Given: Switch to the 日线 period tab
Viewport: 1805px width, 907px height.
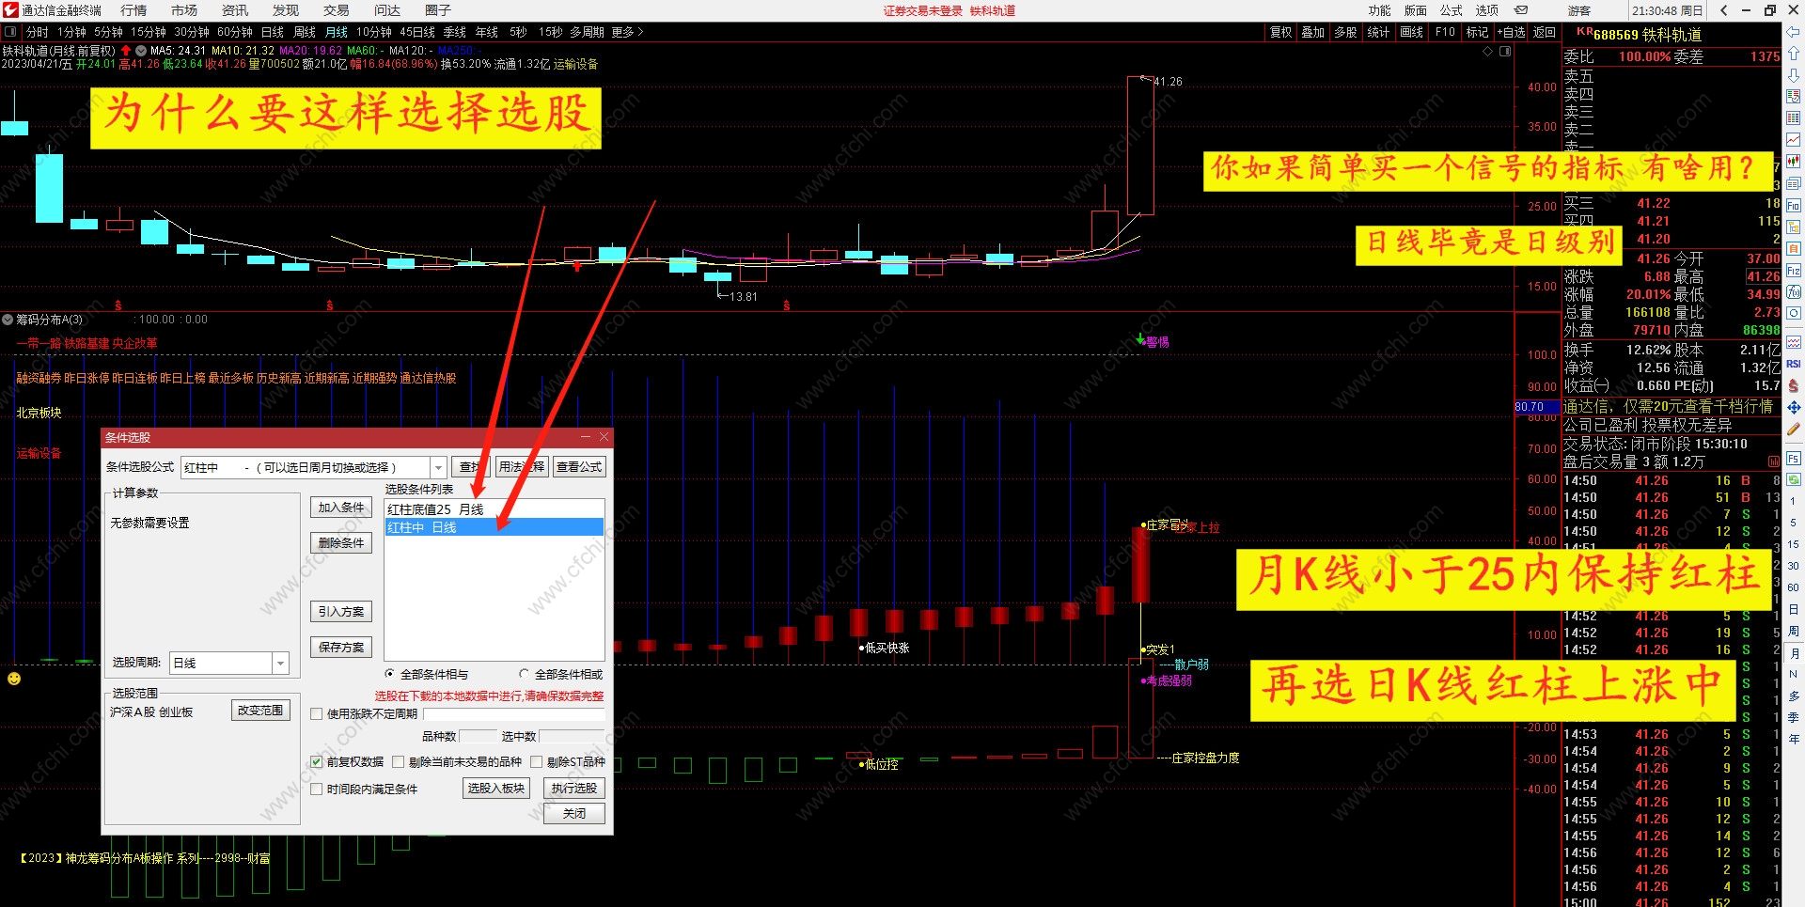Looking at the screenshot, I should 273,32.
